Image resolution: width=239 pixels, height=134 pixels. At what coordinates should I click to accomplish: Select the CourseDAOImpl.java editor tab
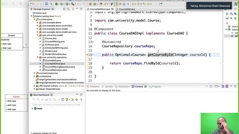click(100, 9)
